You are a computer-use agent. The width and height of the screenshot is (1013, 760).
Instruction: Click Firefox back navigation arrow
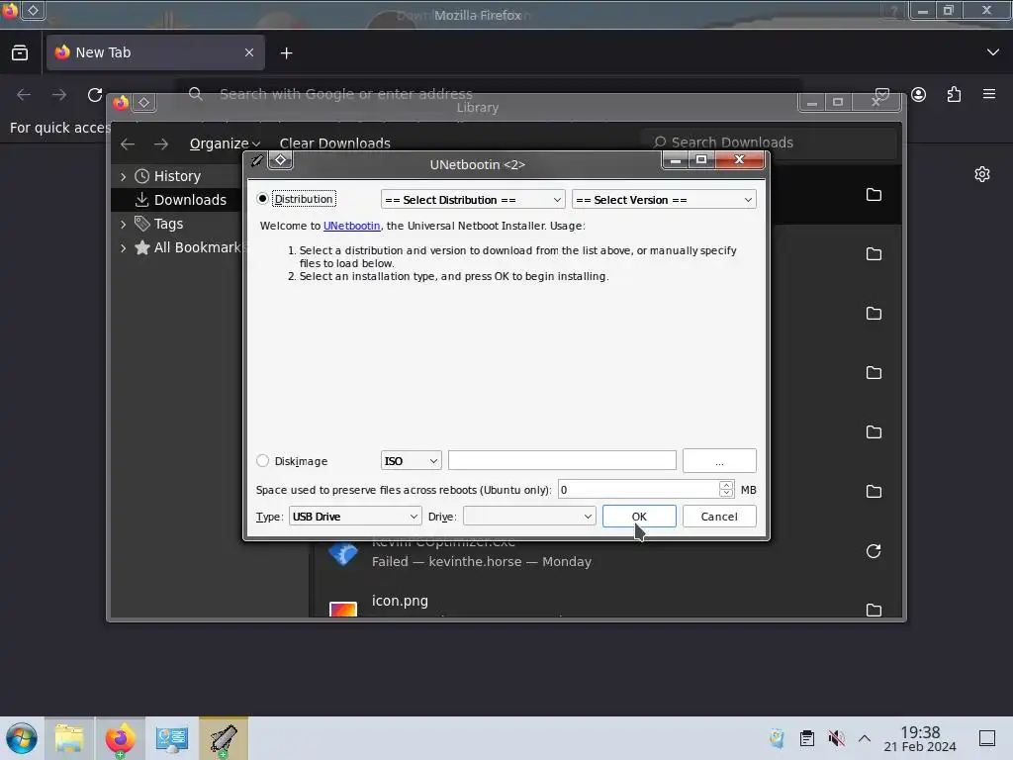point(24,95)
